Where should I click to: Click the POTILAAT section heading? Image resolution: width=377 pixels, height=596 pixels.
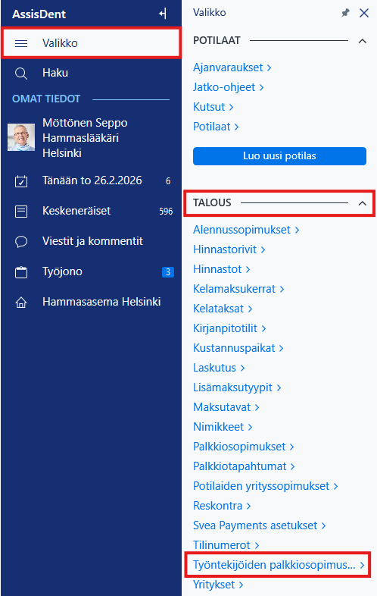pos(217,41)
